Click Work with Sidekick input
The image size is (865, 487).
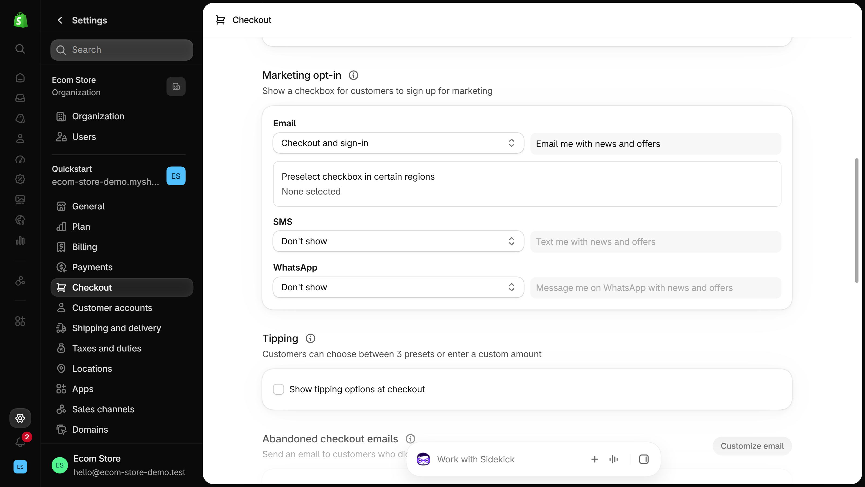click(475, 459)
